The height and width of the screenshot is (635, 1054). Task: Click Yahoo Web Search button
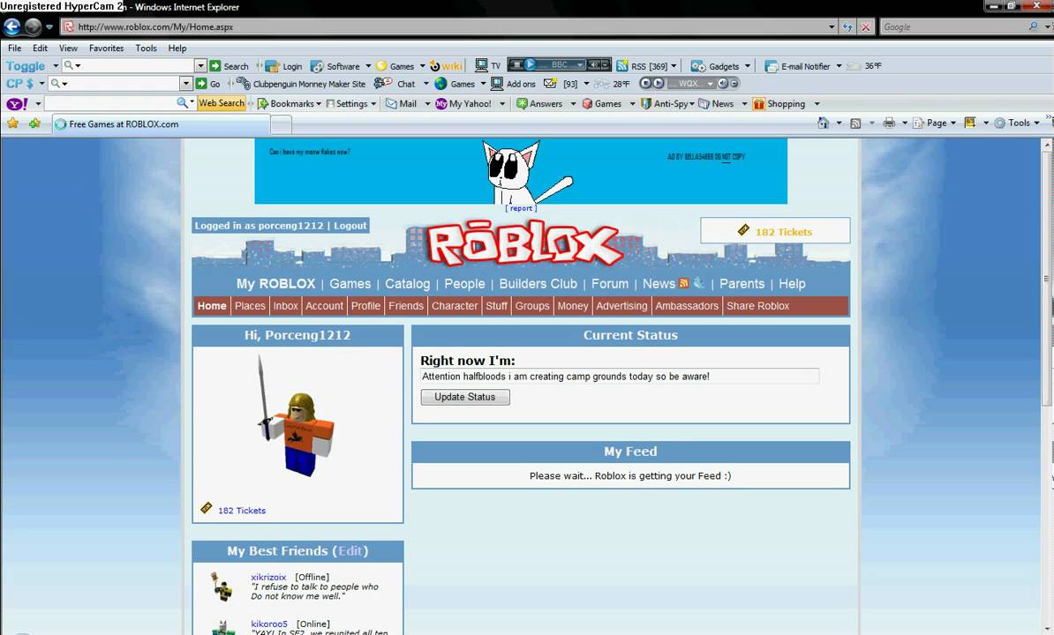coord(222,102)
